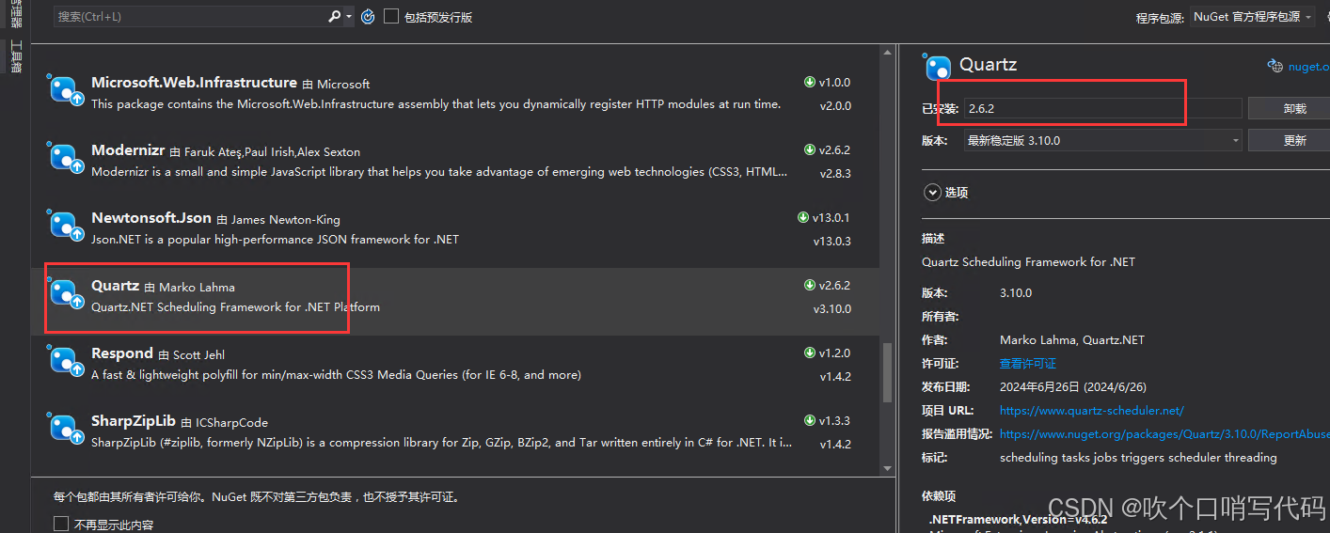
Task: Check the 不再显示此内容 checkbox
Action: (x=61, y=525)
